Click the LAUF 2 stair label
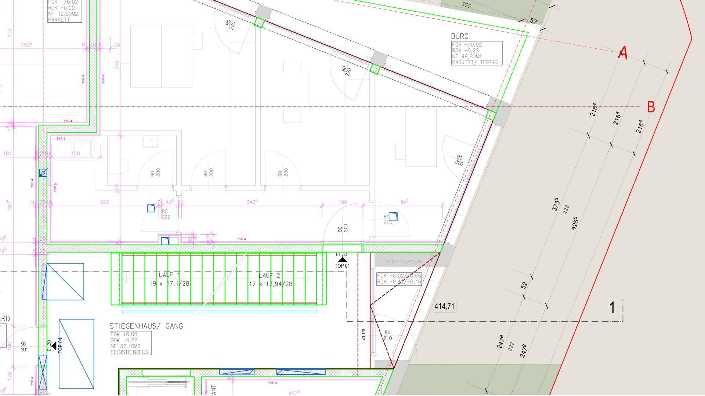This screenshot has width=705, height=396. (x=270, y=276)
